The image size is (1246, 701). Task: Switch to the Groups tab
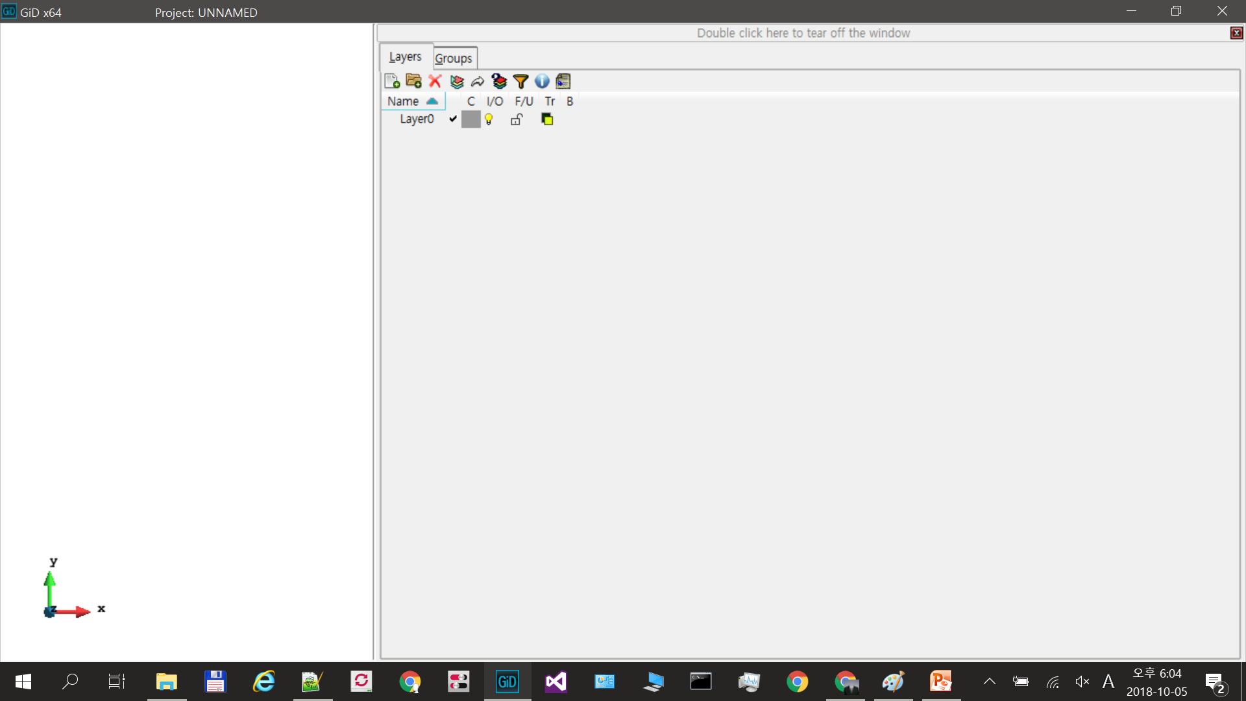454,58
